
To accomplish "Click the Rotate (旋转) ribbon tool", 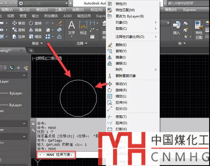I will 35,23.
